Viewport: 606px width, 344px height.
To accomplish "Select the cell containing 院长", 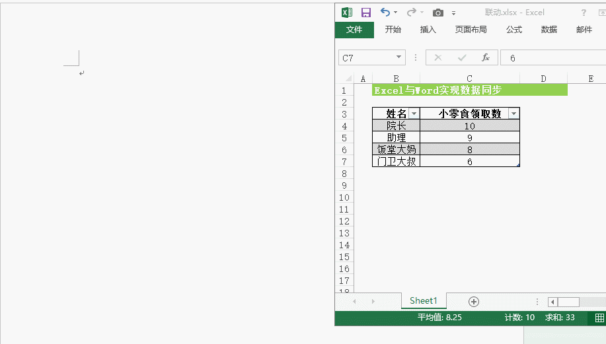I will tap(396, 125).
